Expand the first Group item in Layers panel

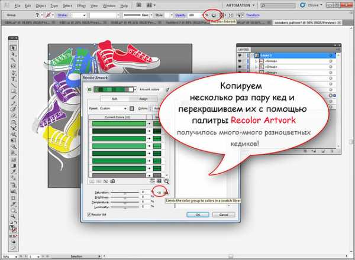coord(256,61)
